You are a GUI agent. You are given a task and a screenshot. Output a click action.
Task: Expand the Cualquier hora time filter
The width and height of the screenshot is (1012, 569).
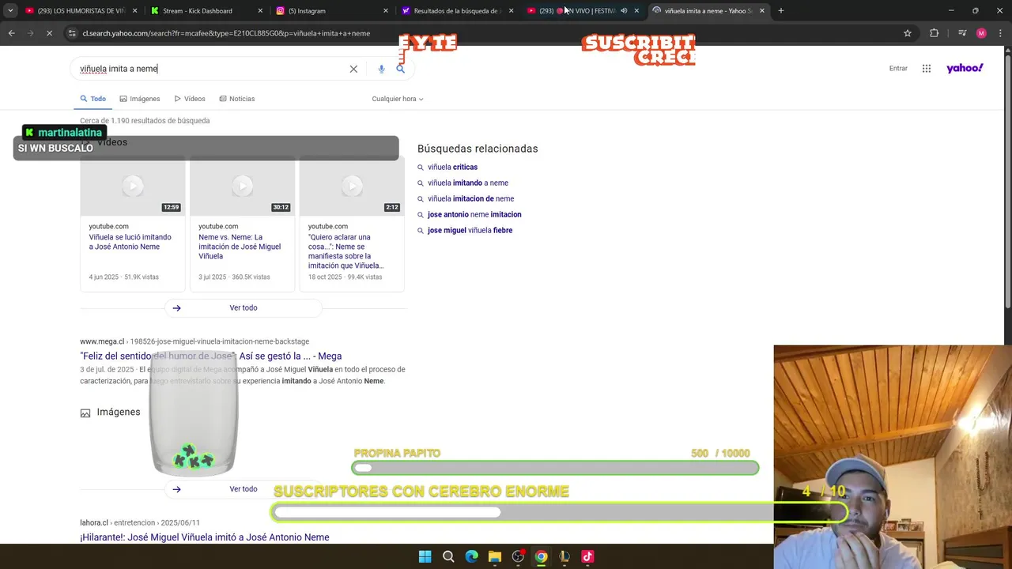398,99
